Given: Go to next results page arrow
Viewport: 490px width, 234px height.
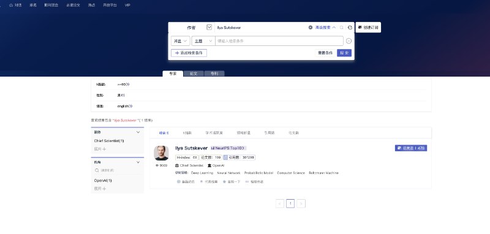Looking at the screenshot, I should 301,204.
